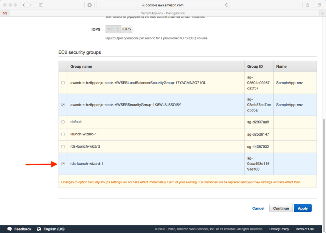Click the console.aws.amazon.com address bar
326x233 pixels.
pyautogui.click(x=163, y=5)
